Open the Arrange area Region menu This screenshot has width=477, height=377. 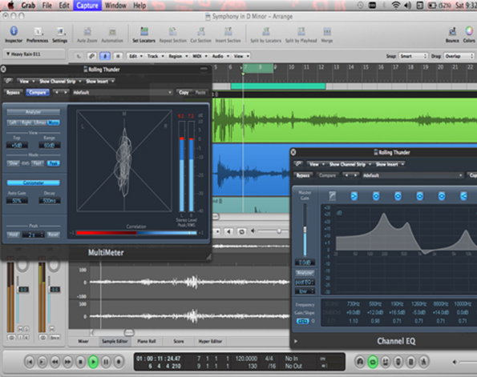pos(177,56)
